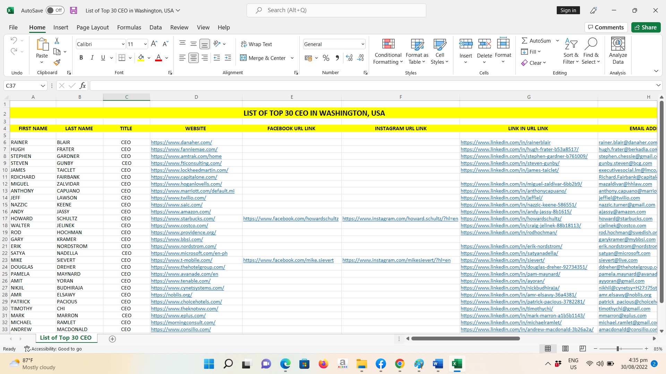
Task: Expand the Name Box dropdown arrow
Action: [43, 86]
